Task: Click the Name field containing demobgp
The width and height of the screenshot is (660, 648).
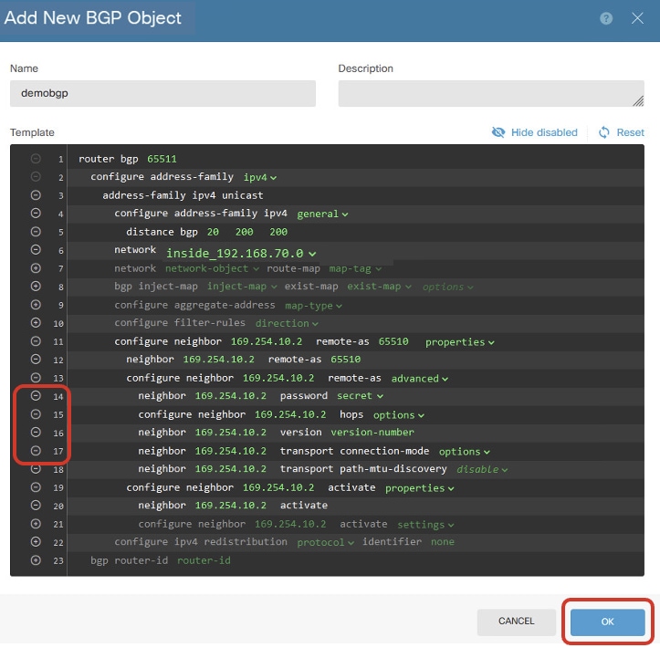Action: click(x=162, y=93)
